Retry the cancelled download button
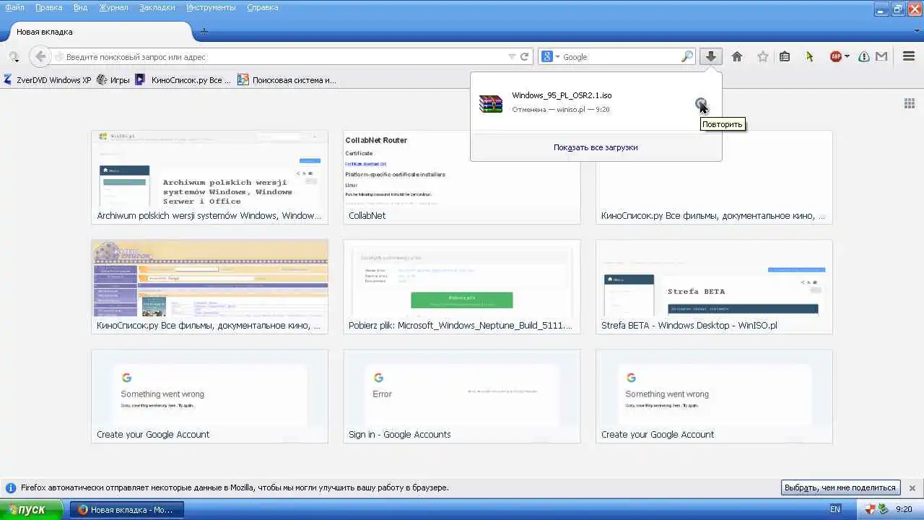This screenshot has width=924, height=520. pyautogui.click(x=702, y=104)
